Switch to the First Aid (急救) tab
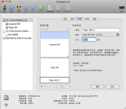The width and height of the screenshot is (126, 109). 65,19
